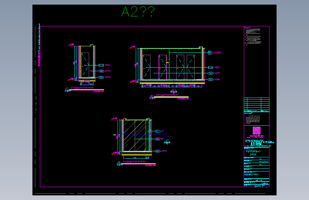Select the dimension string below glass-panel elevation
This screenshot has height=200, width=309.
136,158
